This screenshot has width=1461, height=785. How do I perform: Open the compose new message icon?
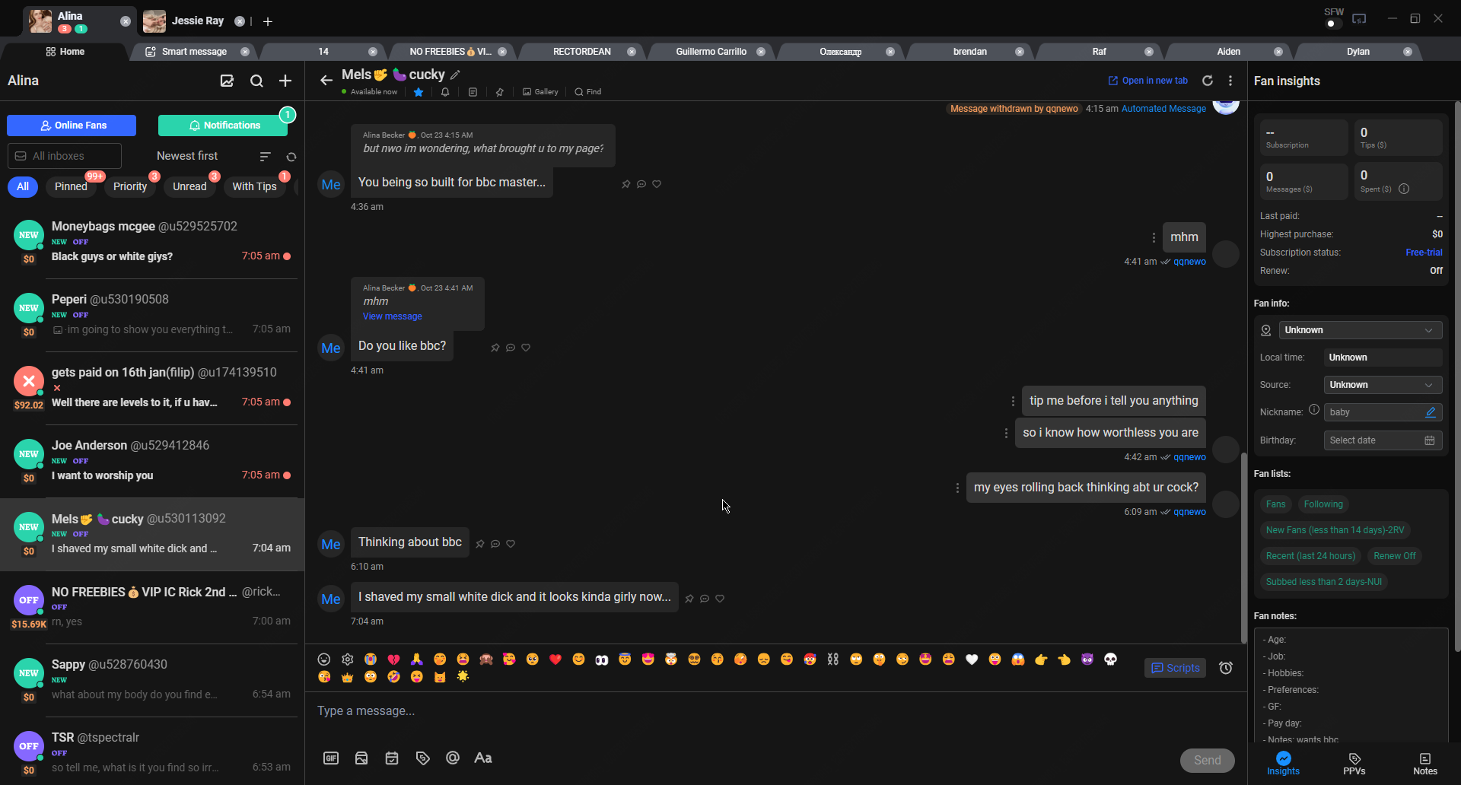[227, 81]
